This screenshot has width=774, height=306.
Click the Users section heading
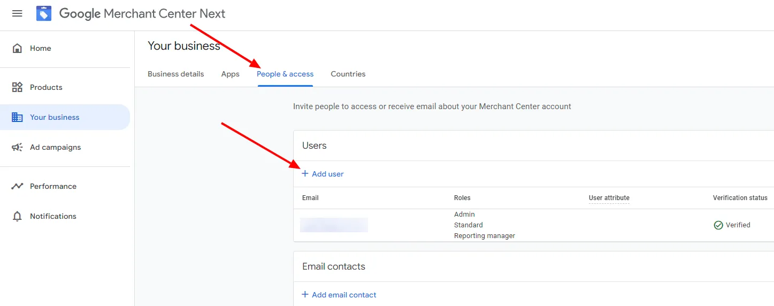click(x=315, y=146)
